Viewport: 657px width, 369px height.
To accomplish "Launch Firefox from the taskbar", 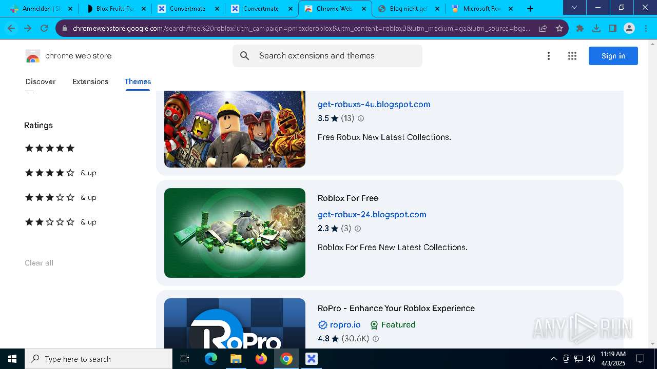I will (x=261, y=359).
